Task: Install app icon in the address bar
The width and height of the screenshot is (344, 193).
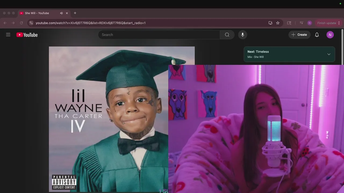Action: [270, 23]
